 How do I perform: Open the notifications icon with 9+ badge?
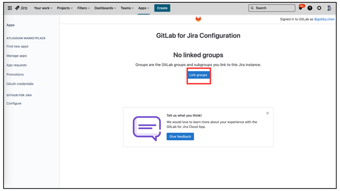300,8
